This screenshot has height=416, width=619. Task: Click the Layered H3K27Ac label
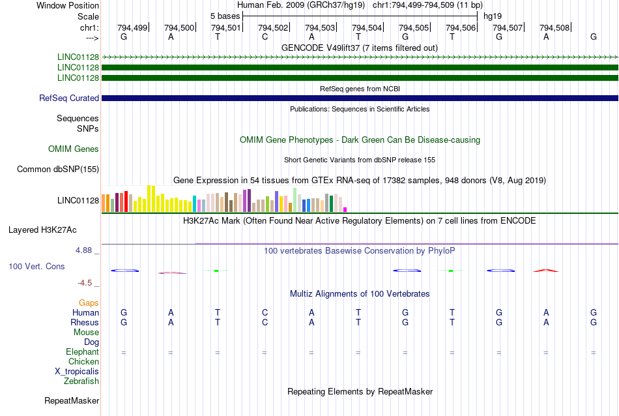(42, 230)
